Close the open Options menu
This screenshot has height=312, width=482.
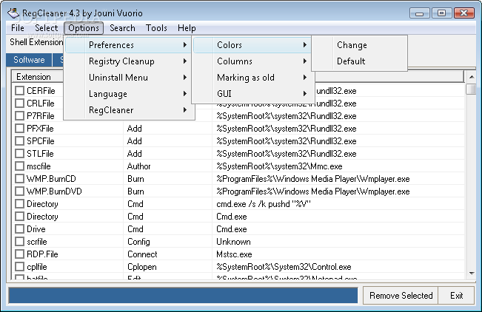coord(84,28)
